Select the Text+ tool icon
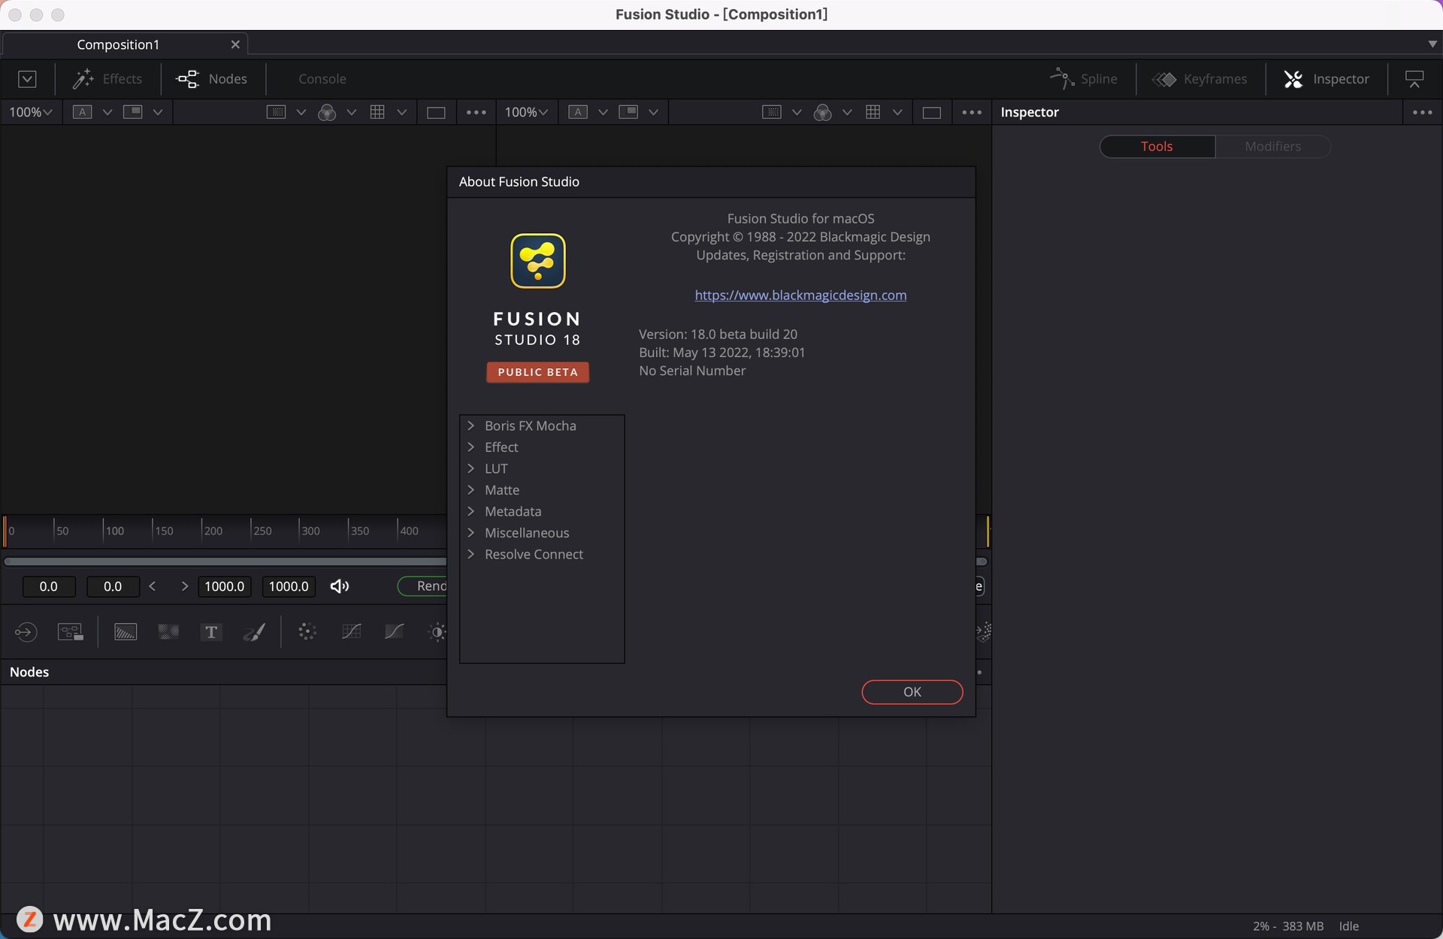 (211, 632)
